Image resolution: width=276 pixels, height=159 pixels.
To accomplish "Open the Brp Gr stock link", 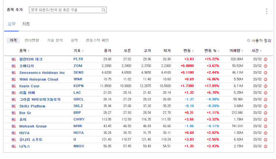I will point(25,113).
